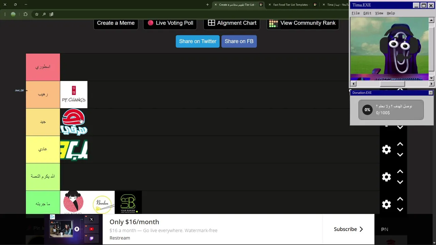436x245 pixels.
Task: Open the Help menu in Tima.EXE
Action: (x=391, y=13)
